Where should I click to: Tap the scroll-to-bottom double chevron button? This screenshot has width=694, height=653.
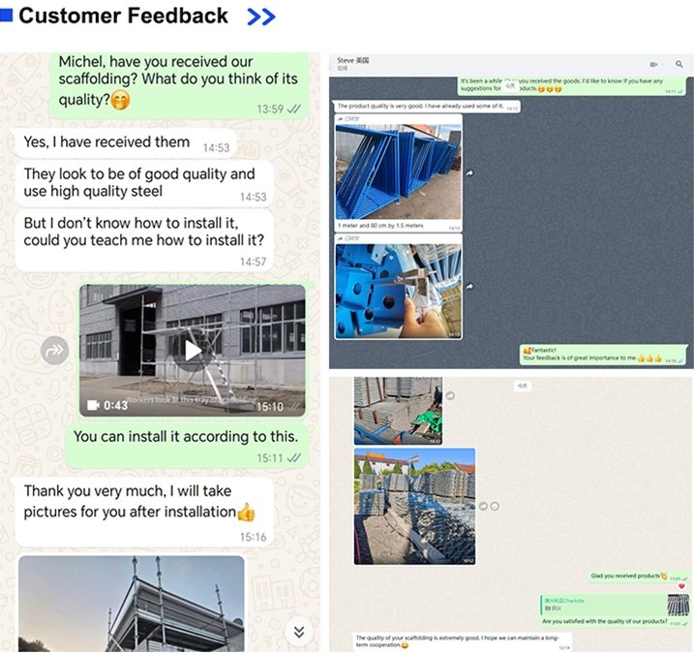point(299,632)
